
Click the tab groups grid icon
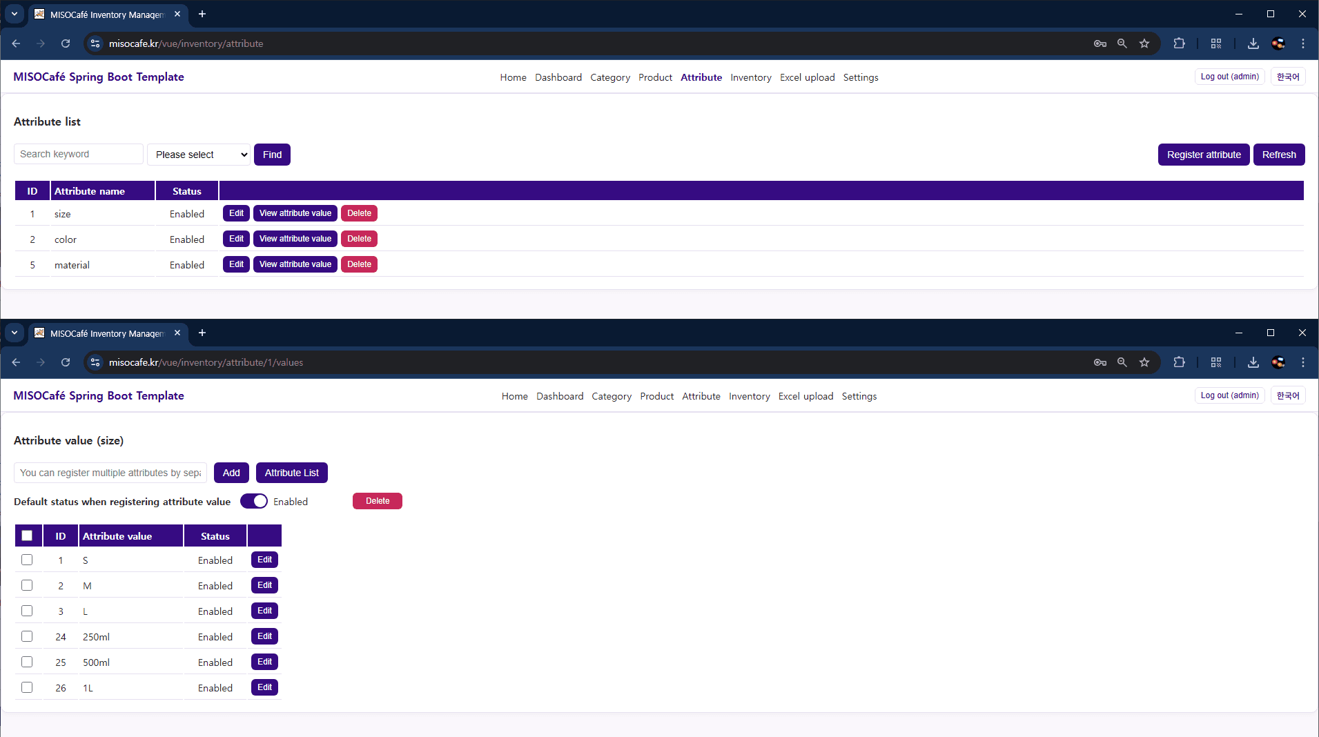pos(1216,43)
